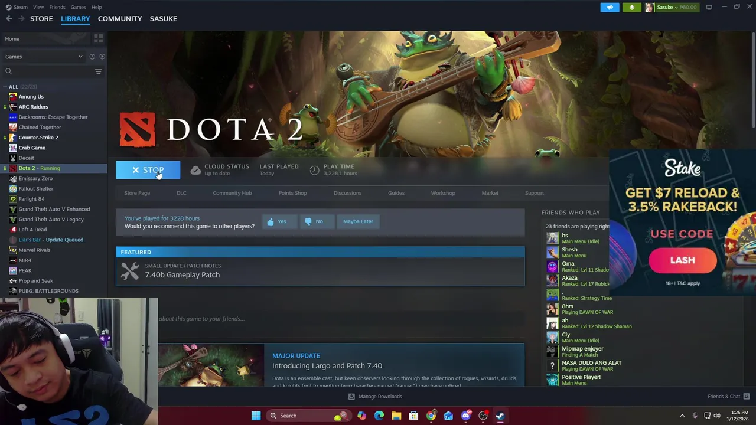Open the Points Shop link
Image resolution: width=756 pixels, height=425 pixels.
292,193
